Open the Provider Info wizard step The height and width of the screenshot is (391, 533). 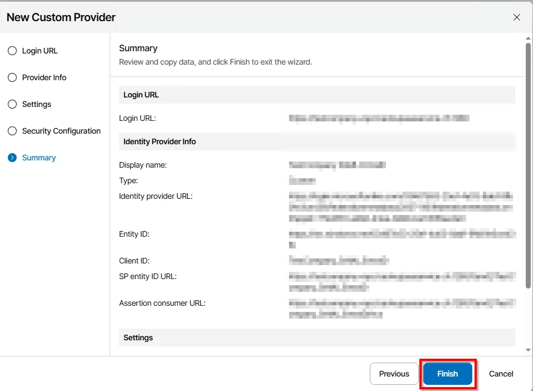pos(44,77)
